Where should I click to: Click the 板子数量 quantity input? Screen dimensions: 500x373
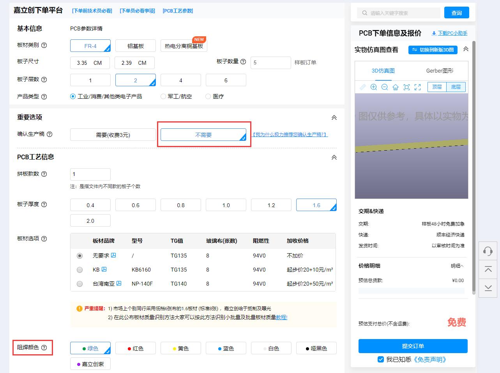tap(271, 62)
